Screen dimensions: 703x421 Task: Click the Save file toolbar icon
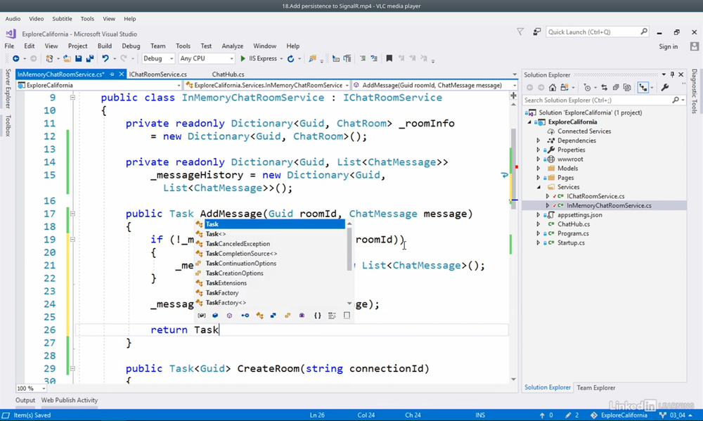point(79,58)
